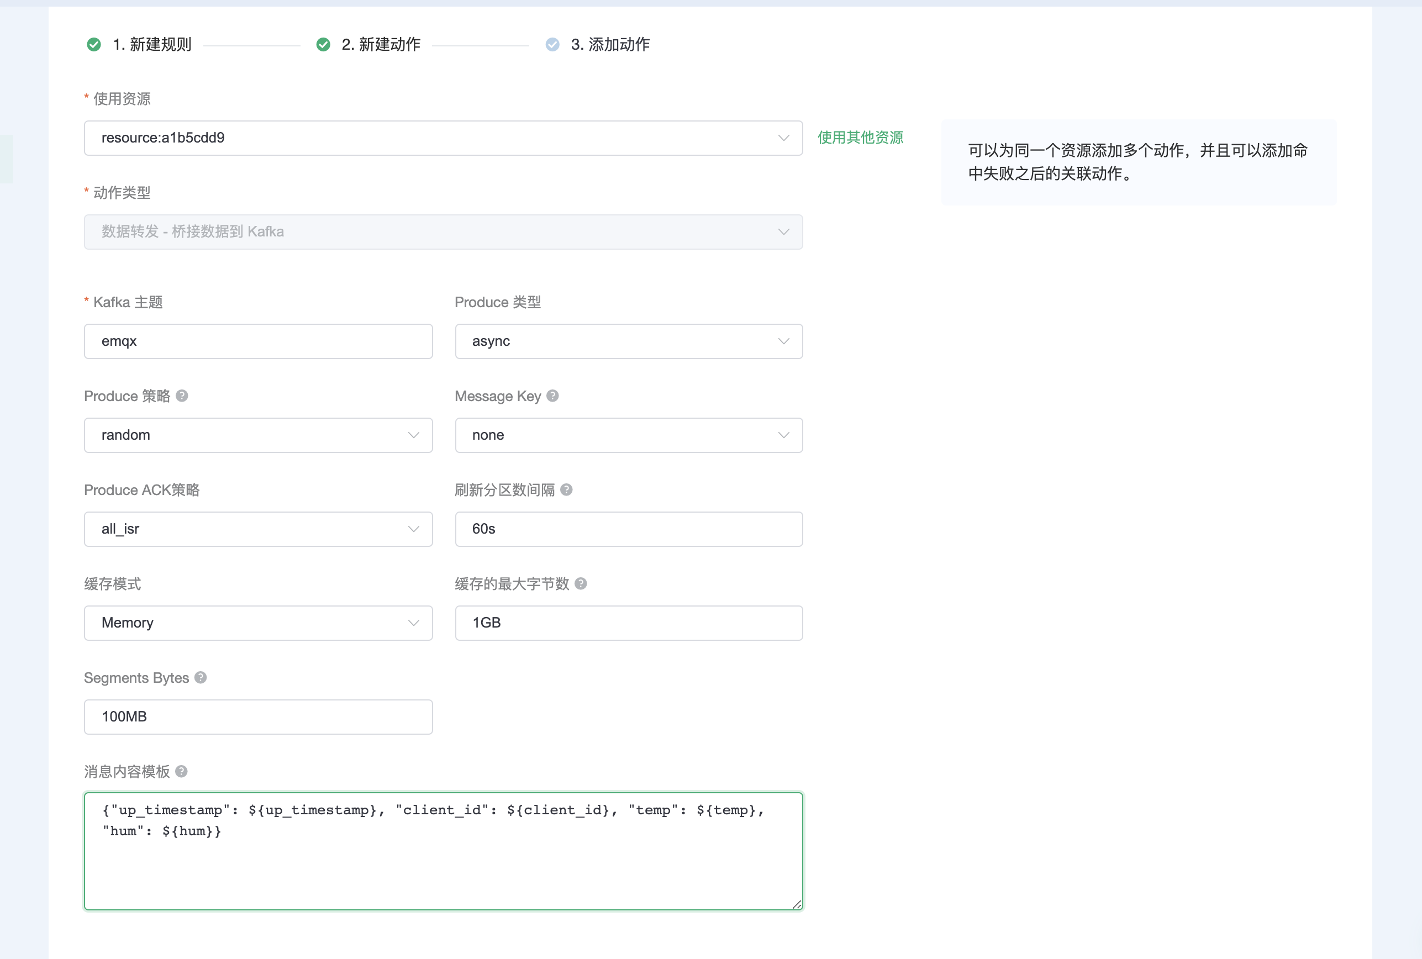Viewport: 1422px width, 959px height.
Task: Click green check icon of step 2
Action: click(x=323, y=45)
